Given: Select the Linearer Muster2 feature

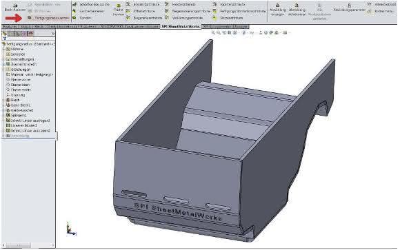Looking at the screenshot, I should pos(21,125).
